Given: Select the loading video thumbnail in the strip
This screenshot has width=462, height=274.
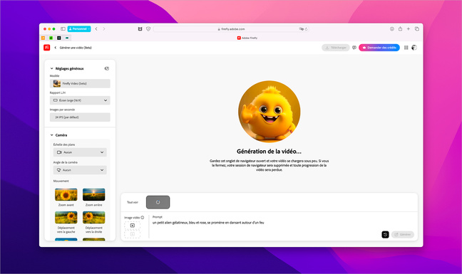Looking at the screenshot, I should pyautogui.click(x=158, y=202).
